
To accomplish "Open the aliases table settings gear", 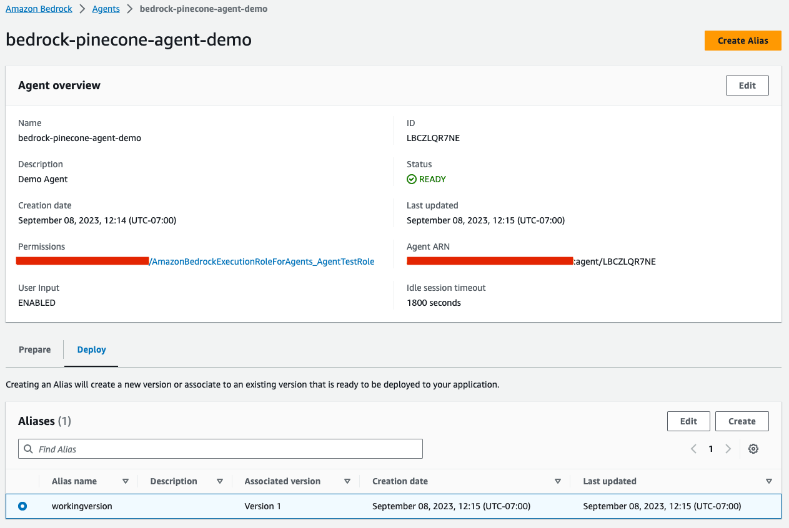I will (753, 449).
